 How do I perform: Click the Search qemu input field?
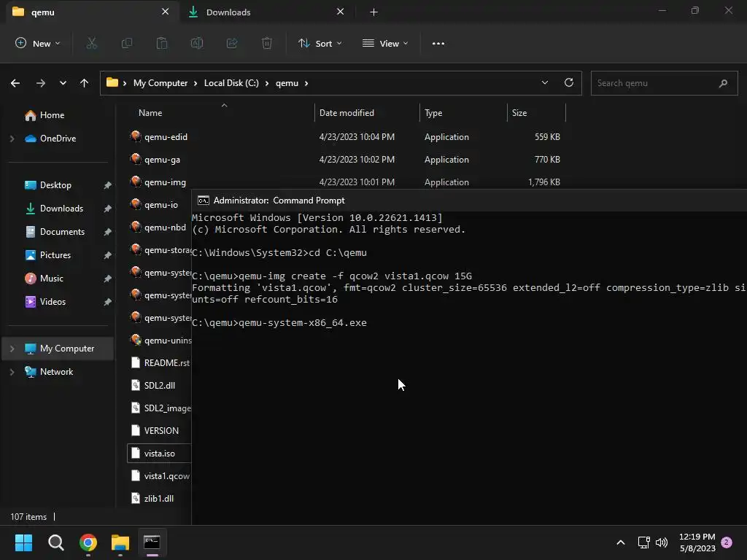click(x=664, y=83)
